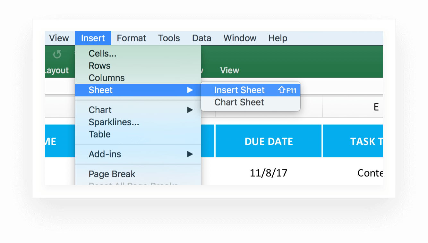Open the Tools menu
The image size is (428, 243).
169,38
